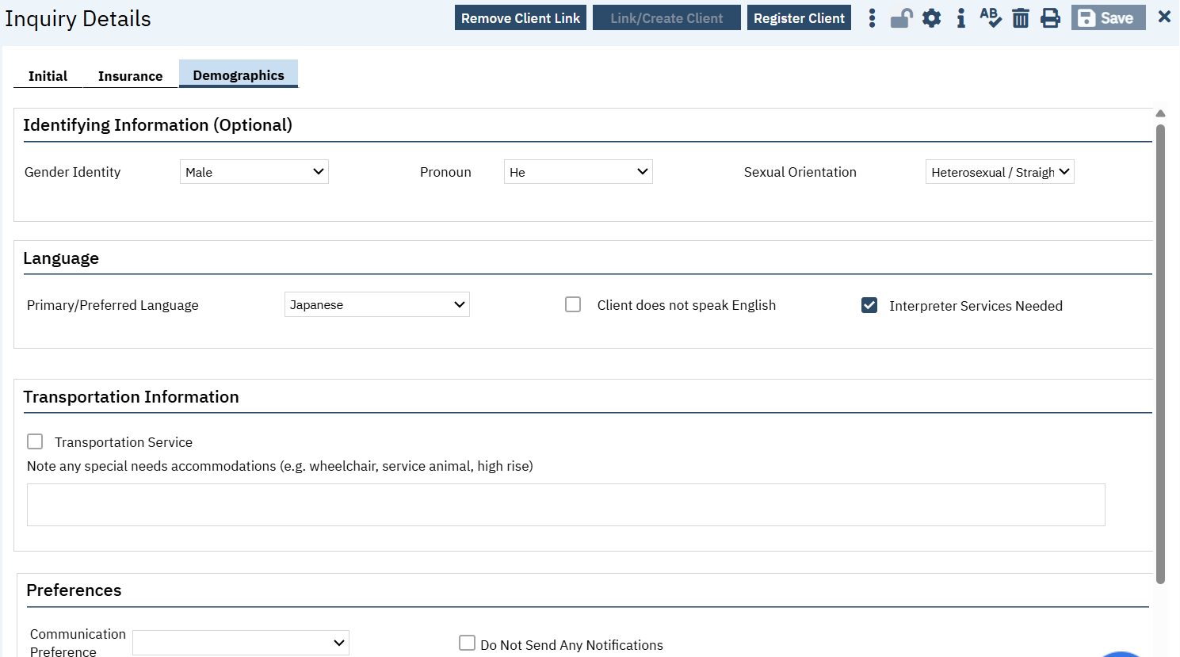Image resolution: width=1180 pixels, height=657 pixels.
Task: Check Client does not speak English
Action: [573, 305]
